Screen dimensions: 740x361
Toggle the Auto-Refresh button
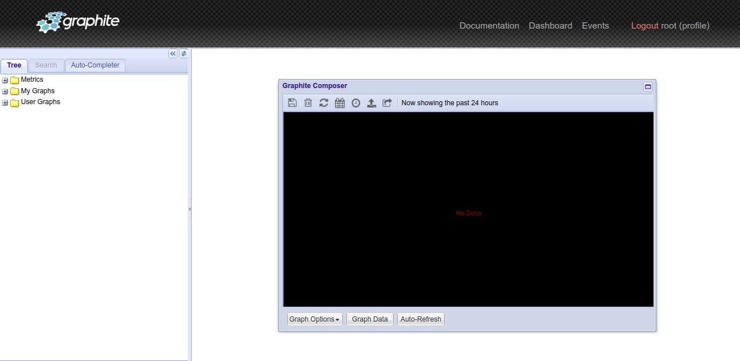[x=421, y=319]
